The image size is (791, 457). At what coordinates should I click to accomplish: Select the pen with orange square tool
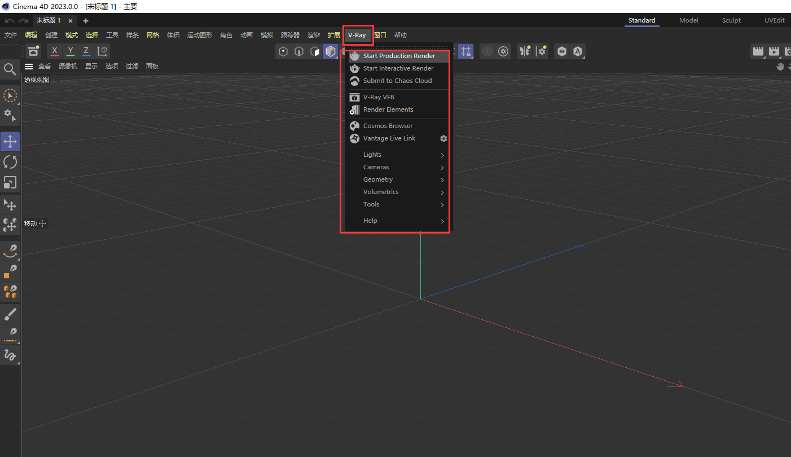point(10,271)
